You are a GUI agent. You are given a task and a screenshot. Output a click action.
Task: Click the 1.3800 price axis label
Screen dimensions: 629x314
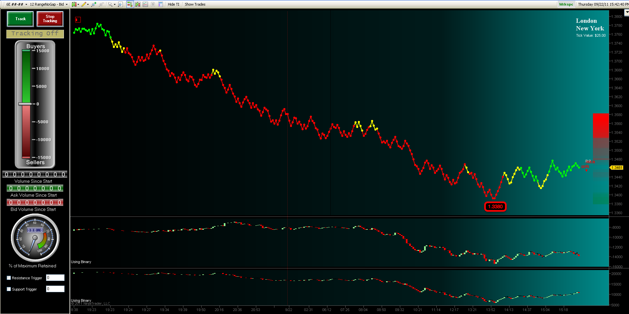tap(617, 17)
